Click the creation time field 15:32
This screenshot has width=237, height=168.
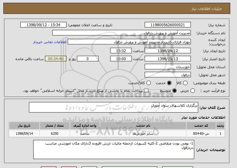click(121, 51)
